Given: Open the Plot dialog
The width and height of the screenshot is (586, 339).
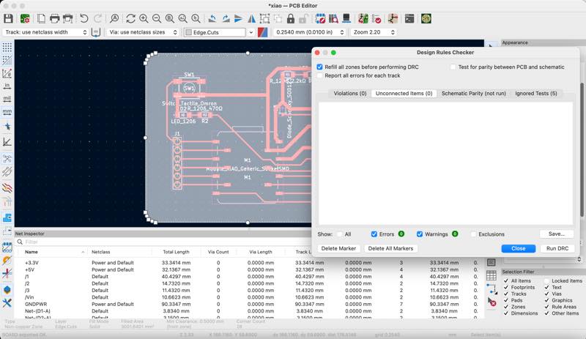Looking at the screenshot, I should [x=67, y=18].
